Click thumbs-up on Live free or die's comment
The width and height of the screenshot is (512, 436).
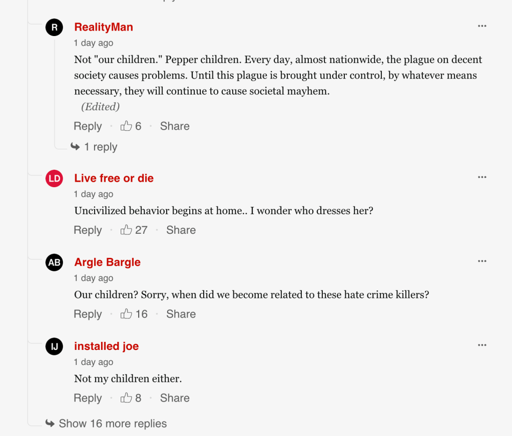[126, 230]
